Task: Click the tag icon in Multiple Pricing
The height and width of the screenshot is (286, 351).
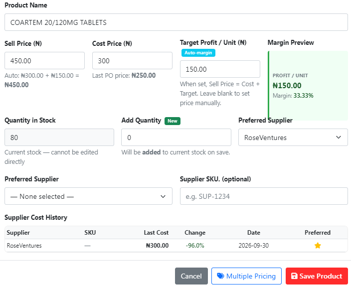Action: coord(220,276)
